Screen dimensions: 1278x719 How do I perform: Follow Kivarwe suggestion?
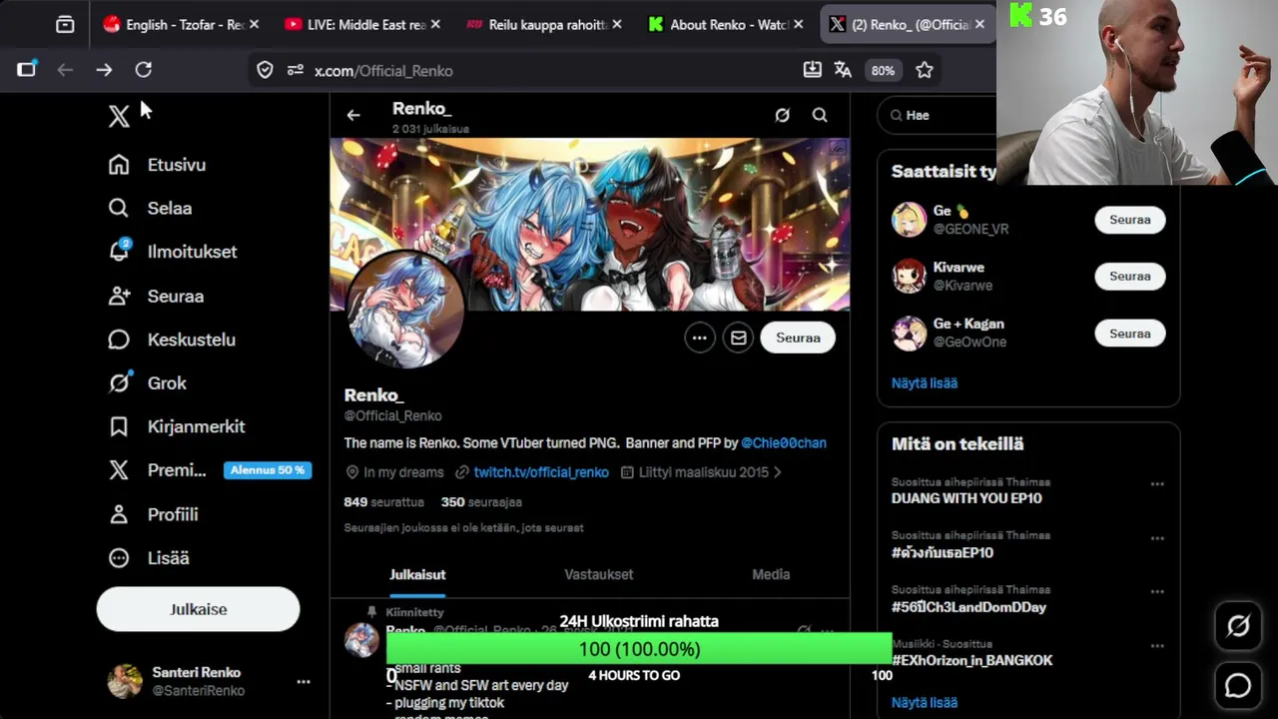(1130, 277)
